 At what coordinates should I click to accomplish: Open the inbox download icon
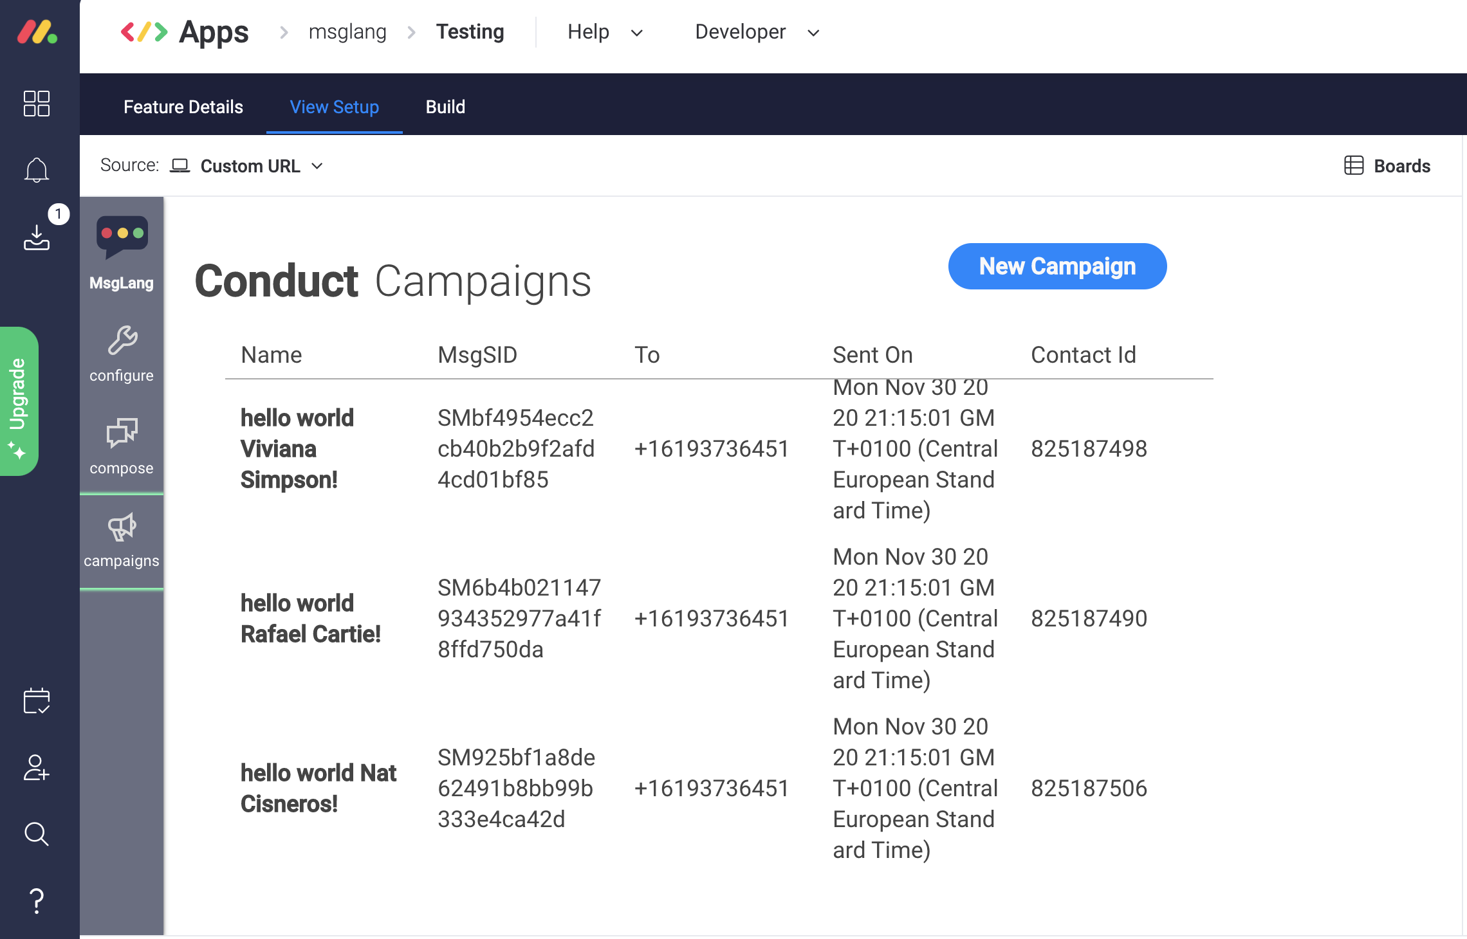37,237
